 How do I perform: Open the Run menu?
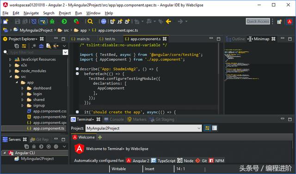click(79, 13)
